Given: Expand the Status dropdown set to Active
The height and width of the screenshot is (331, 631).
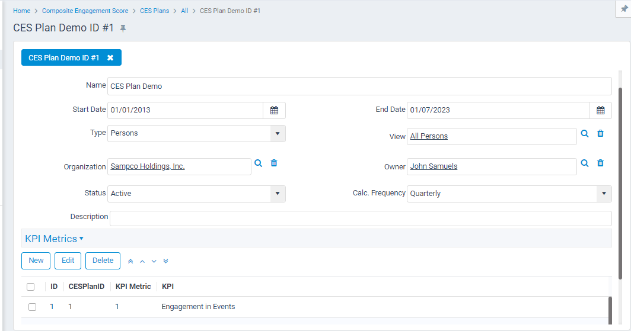Looking at the screenshot, I should pos(278,194).
